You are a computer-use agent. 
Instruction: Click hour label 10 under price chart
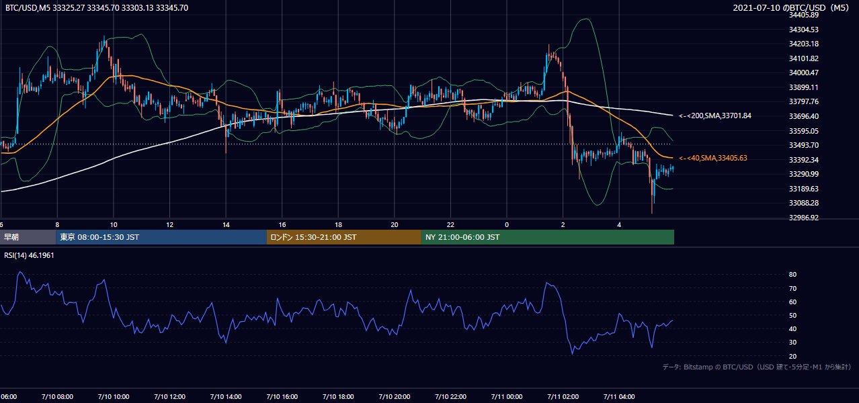coord(114,225)
